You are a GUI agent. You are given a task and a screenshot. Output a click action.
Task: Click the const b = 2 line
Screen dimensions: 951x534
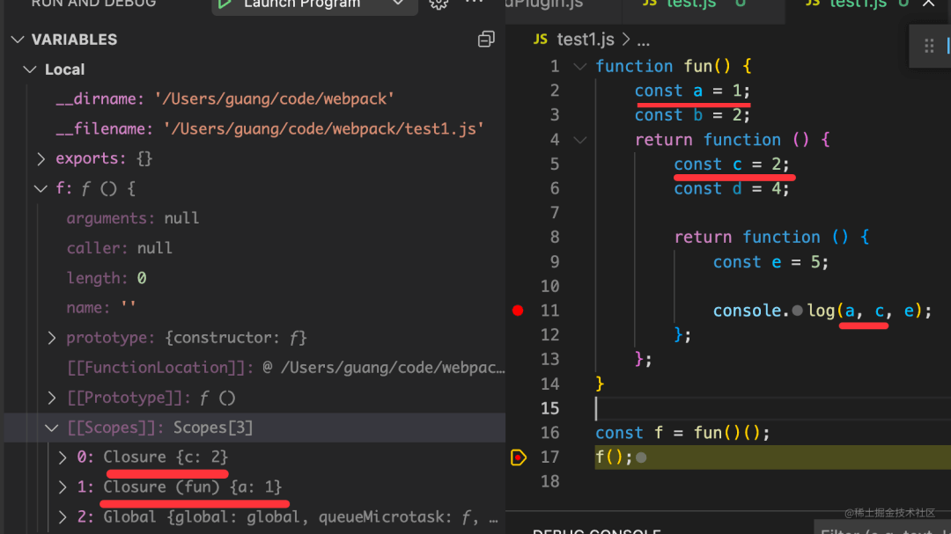(x=693, y=115)
